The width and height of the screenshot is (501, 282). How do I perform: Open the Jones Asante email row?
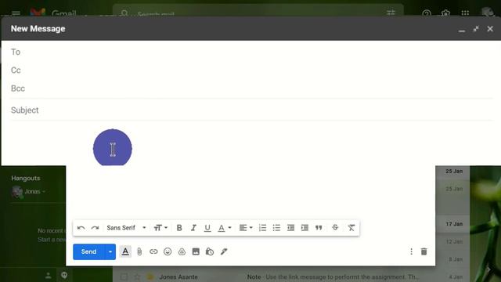coord(292,277)
